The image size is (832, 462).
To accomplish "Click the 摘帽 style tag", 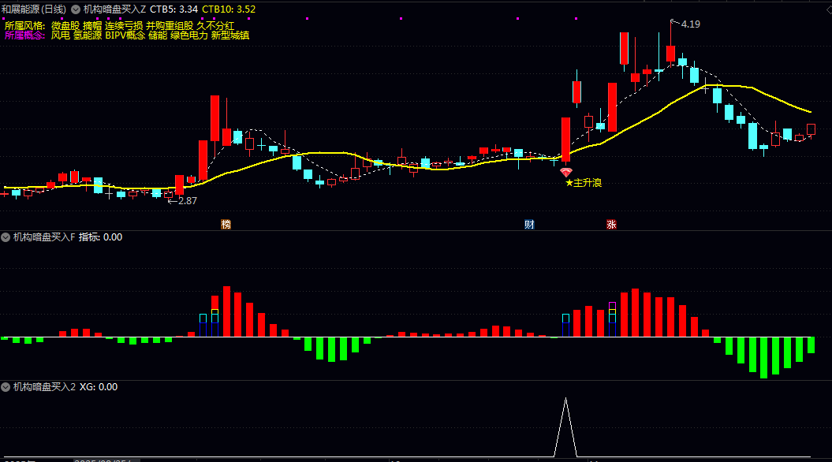I will click(x=92, y=25).
